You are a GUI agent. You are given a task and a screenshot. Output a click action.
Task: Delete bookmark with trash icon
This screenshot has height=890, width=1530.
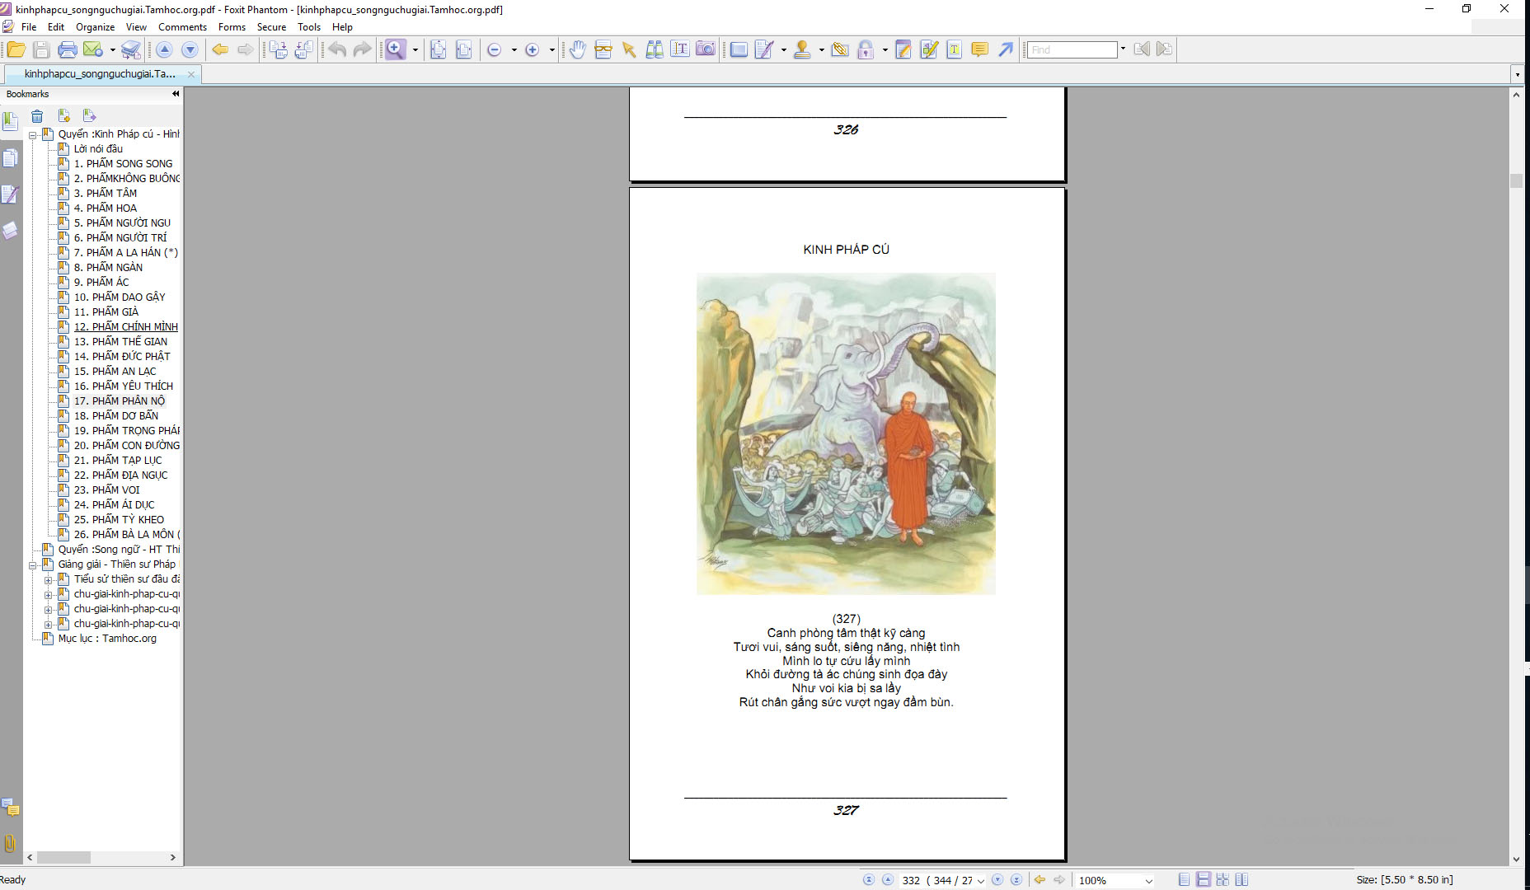pyautogui.click(x=37, y=116)
